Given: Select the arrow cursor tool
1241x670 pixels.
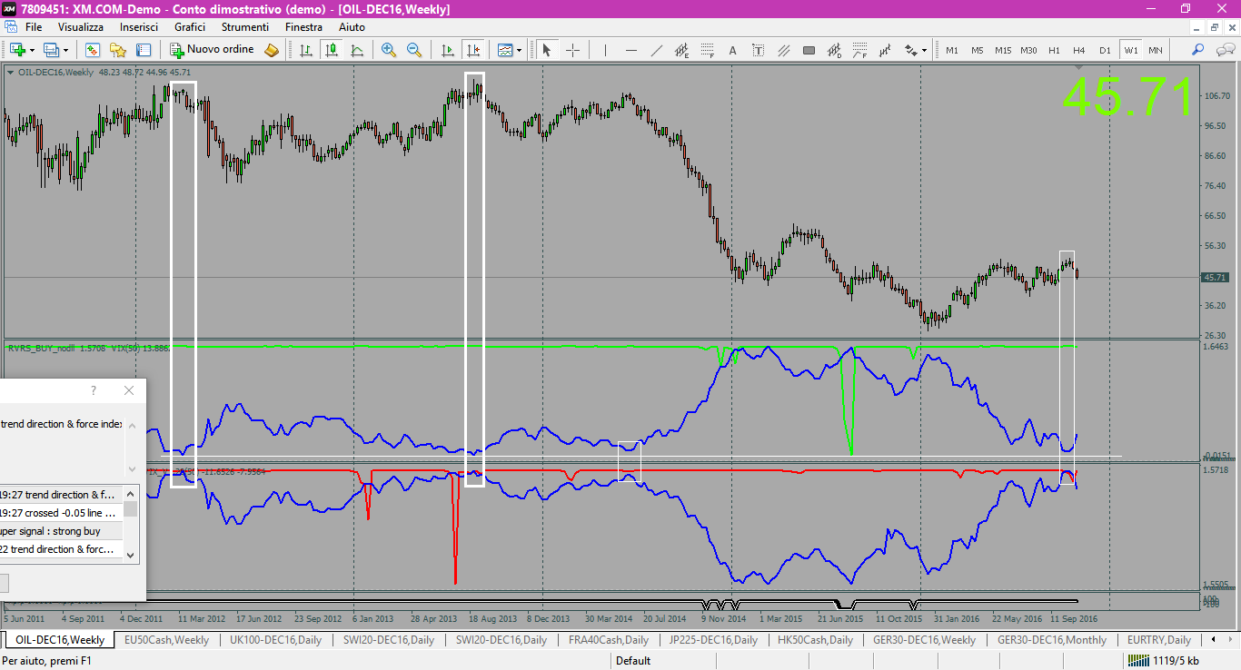Looking at the screenshot, I should coord(547,50).
